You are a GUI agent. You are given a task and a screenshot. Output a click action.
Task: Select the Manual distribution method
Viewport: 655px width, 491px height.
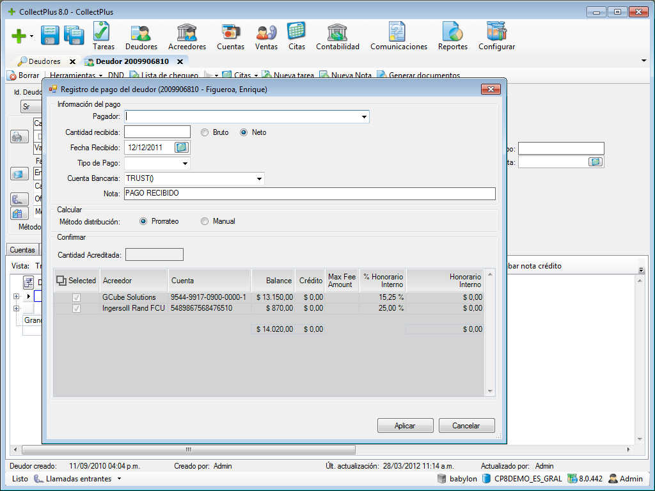point(204,221)
